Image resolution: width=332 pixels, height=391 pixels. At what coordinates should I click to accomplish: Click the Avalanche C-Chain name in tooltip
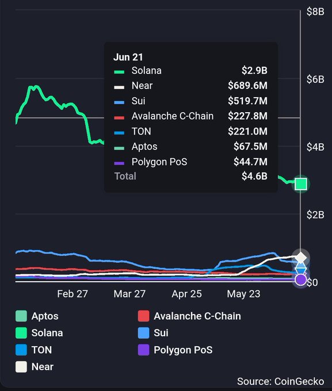click(x=173, y=116)
